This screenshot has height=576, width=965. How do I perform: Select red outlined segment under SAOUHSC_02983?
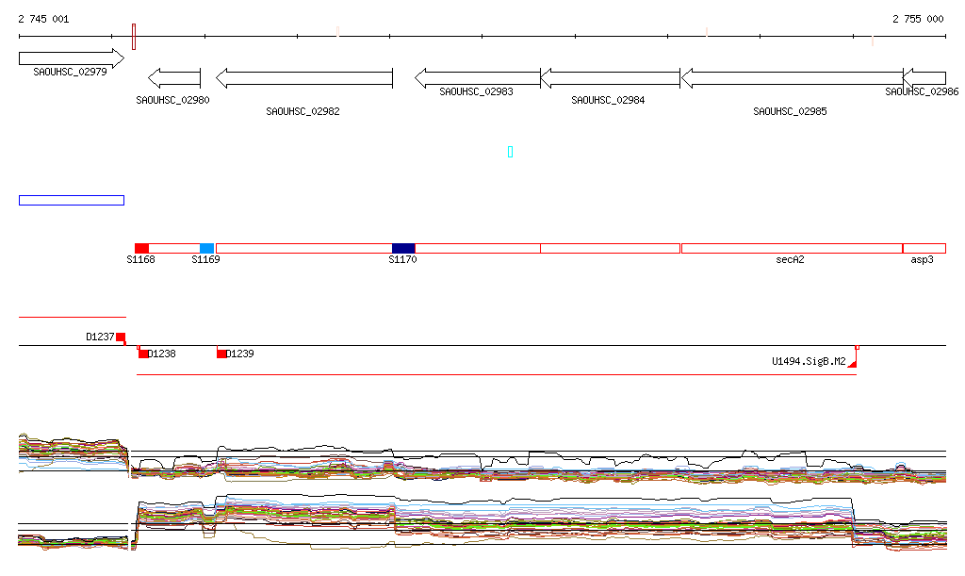pos(478,249)
